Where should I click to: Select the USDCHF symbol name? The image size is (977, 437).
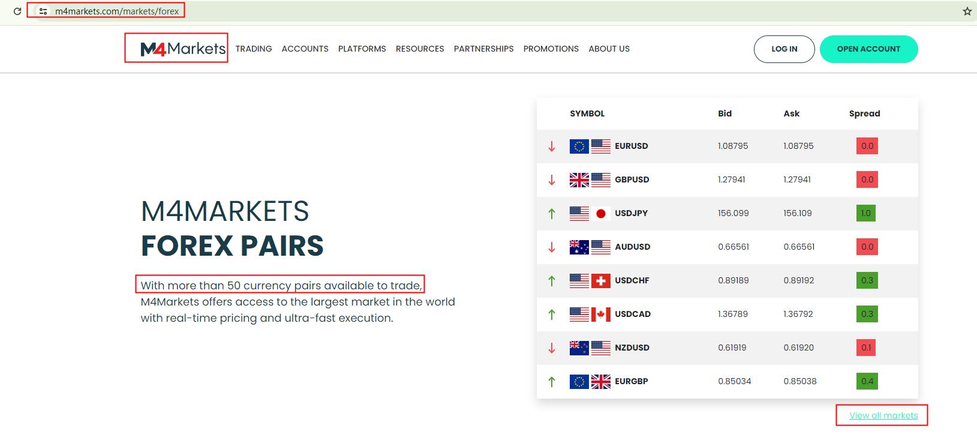point(632,280)
